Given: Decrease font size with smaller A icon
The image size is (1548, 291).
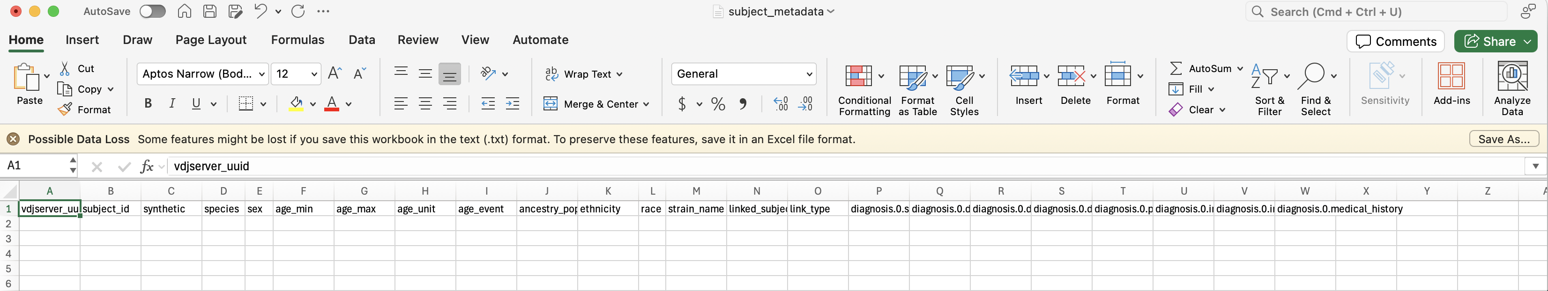Looking at the screenshot, I should [x=359, y=73].
